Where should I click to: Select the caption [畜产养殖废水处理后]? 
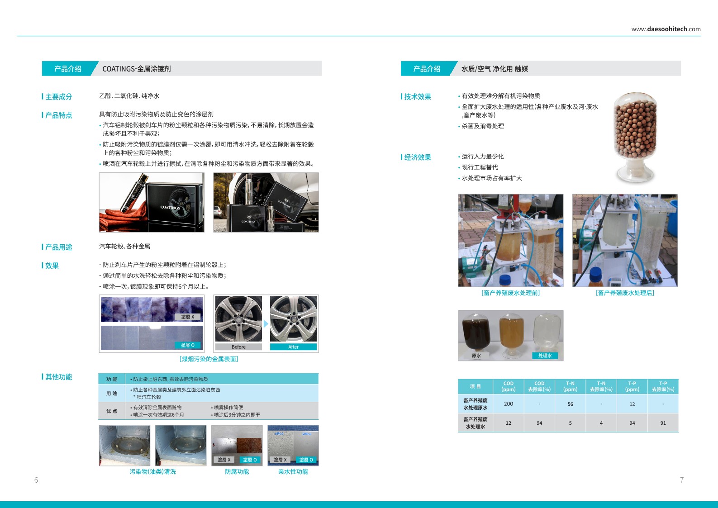coord(625,293)
